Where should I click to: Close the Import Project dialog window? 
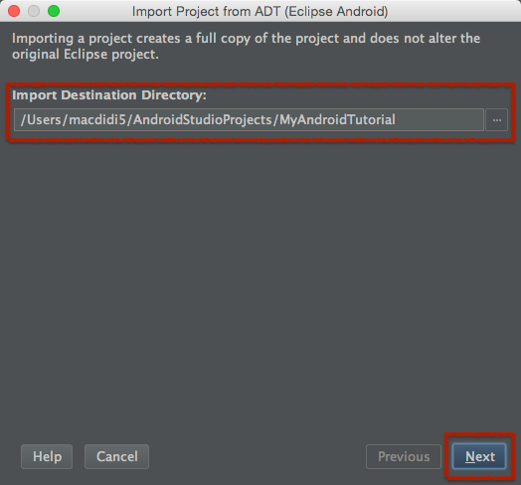pos(14,11)
